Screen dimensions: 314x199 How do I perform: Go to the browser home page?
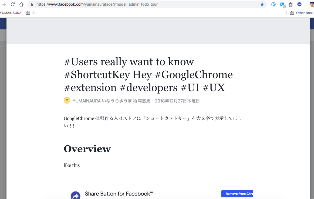21,4
